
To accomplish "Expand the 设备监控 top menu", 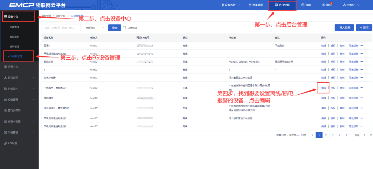I will pos(231,5).
